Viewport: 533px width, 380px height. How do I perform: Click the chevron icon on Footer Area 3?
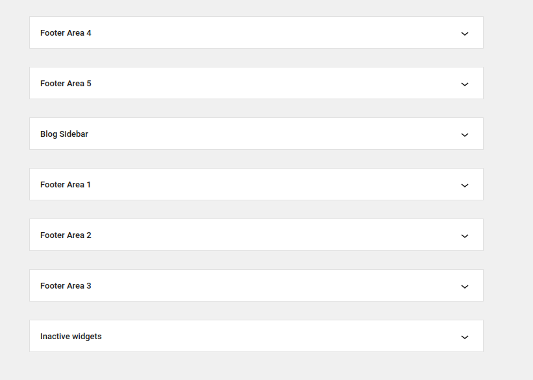tap(465, 286)
